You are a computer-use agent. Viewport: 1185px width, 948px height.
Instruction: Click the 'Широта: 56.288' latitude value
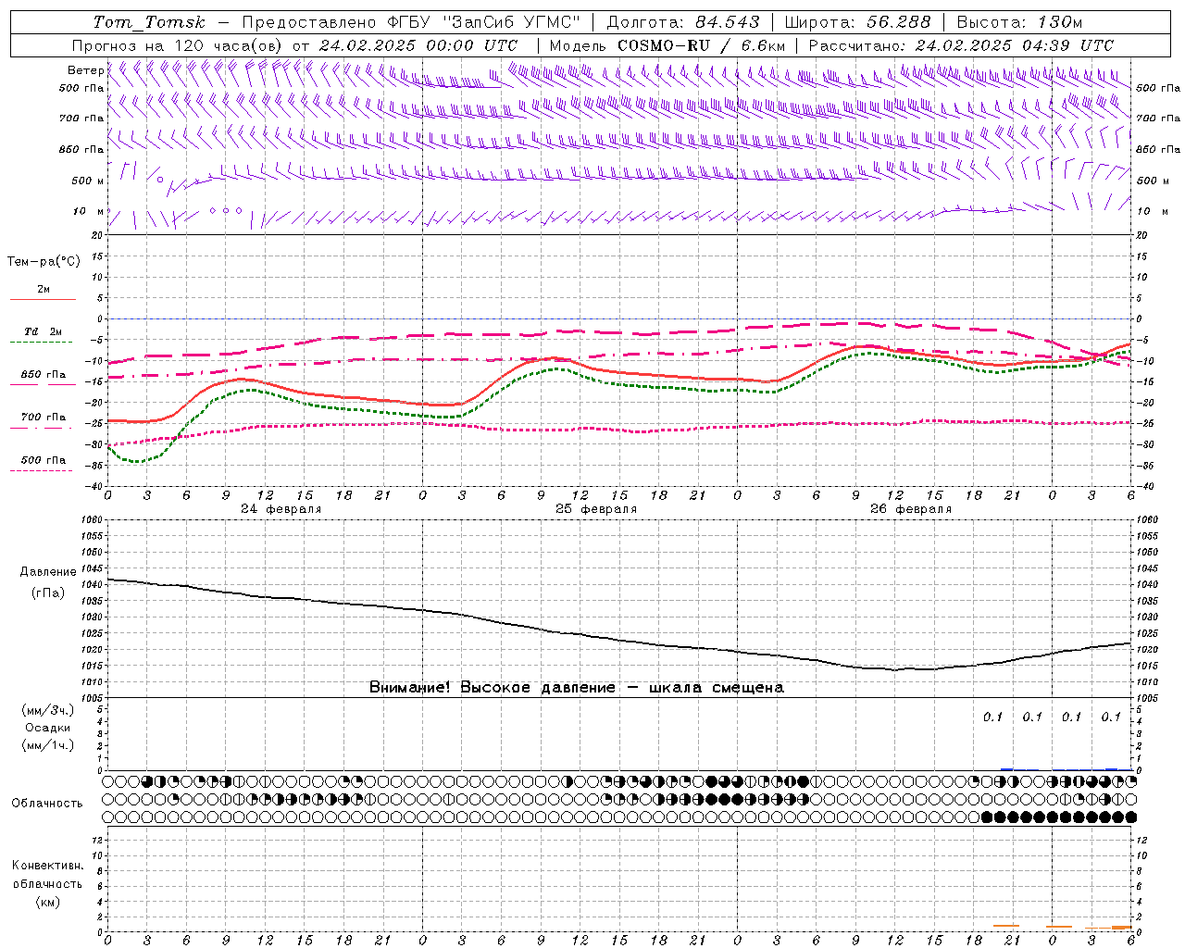(857, 22)
